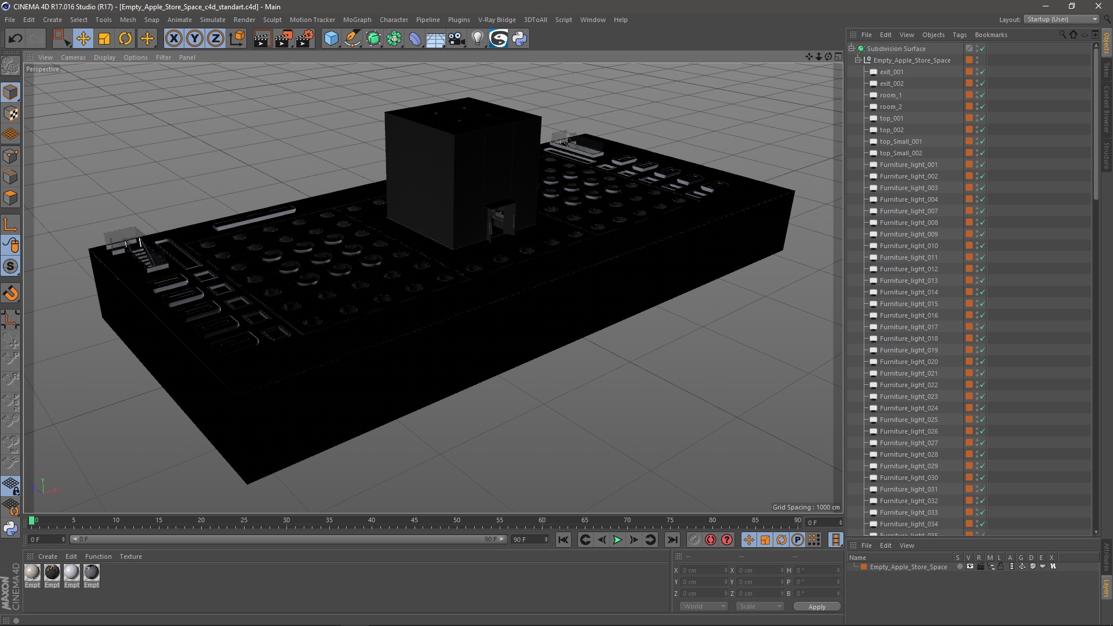Collapse Empty_Apple_Store_Space hierarchy
This screenshot has height=626, width=1113.
858,60
